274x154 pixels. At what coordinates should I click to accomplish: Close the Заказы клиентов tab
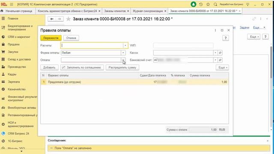(x=128, y=11)
